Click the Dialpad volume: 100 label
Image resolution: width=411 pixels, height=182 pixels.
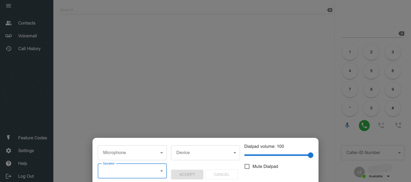point(264,146)
